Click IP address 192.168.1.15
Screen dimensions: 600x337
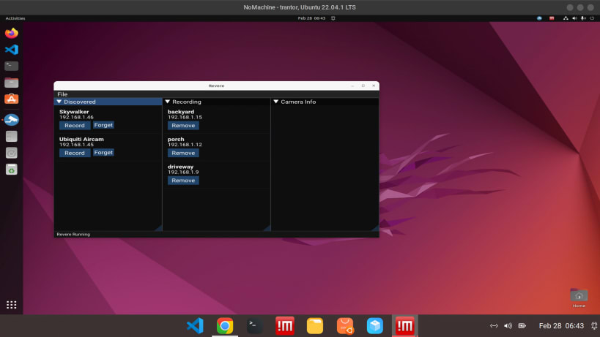coord(185,117)
